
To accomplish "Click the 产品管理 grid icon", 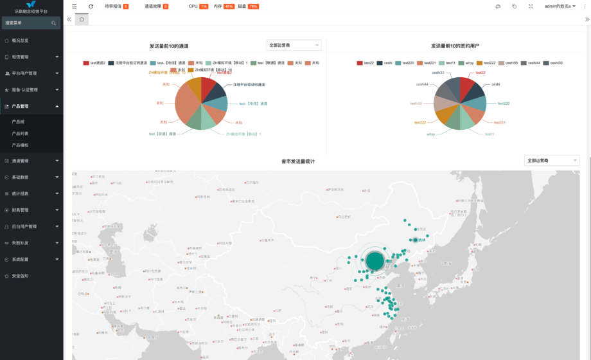I will click(x=7, y=107).
